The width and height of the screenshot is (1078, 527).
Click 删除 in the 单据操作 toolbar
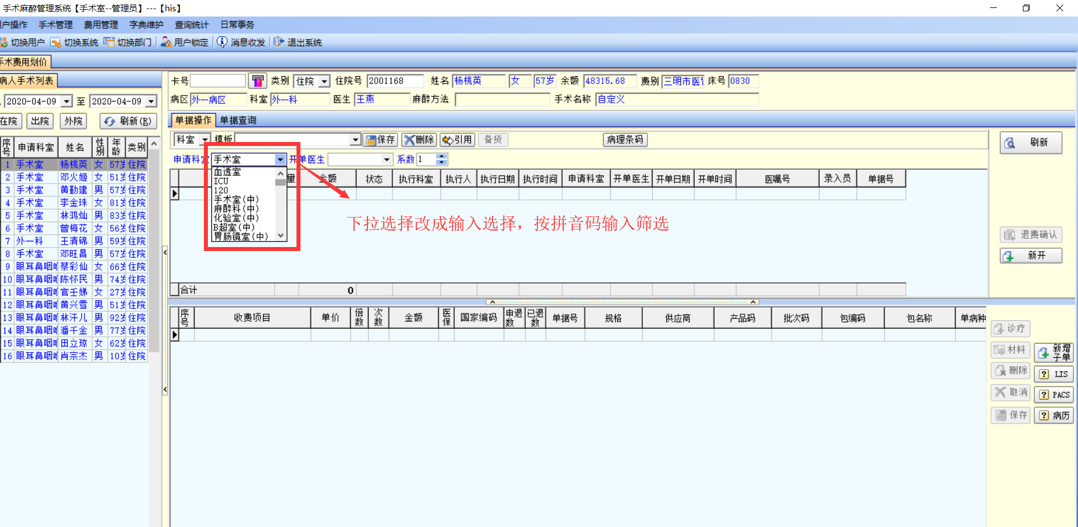pyautogui.click(x=419, y=140)
